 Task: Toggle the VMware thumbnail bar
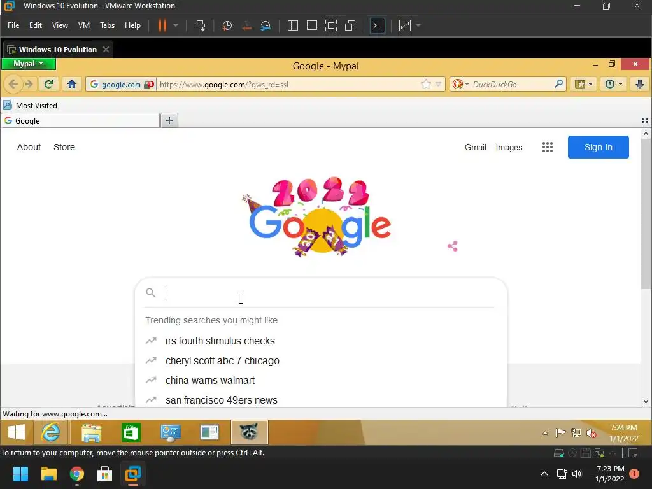coord(312,25)
